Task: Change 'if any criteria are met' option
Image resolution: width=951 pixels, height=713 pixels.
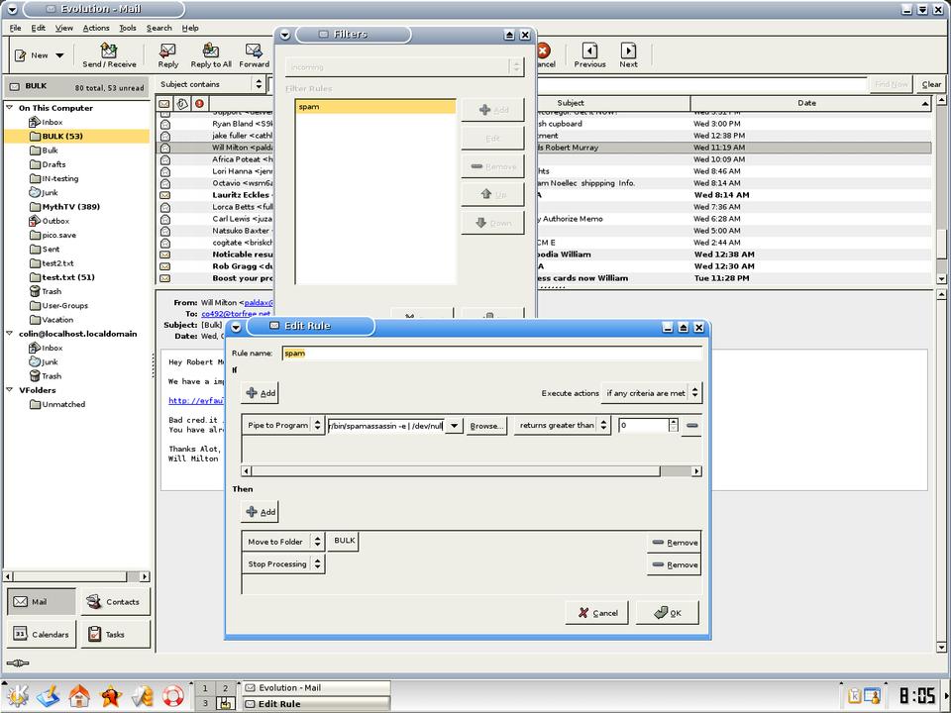Action: [653, 393]
